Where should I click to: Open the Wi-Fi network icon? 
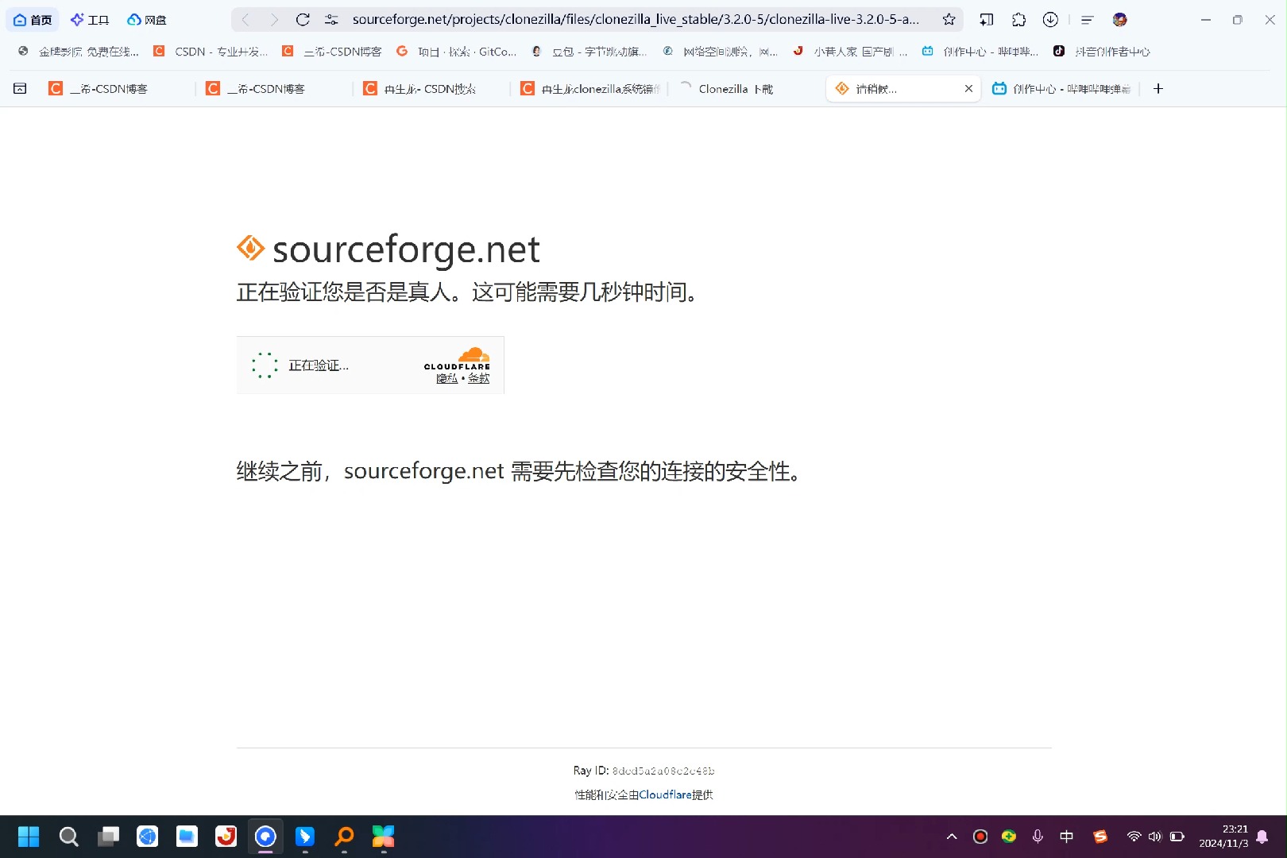[1134, 837]
